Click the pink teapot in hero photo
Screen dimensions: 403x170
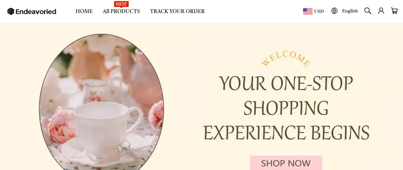tap(142, 79)
